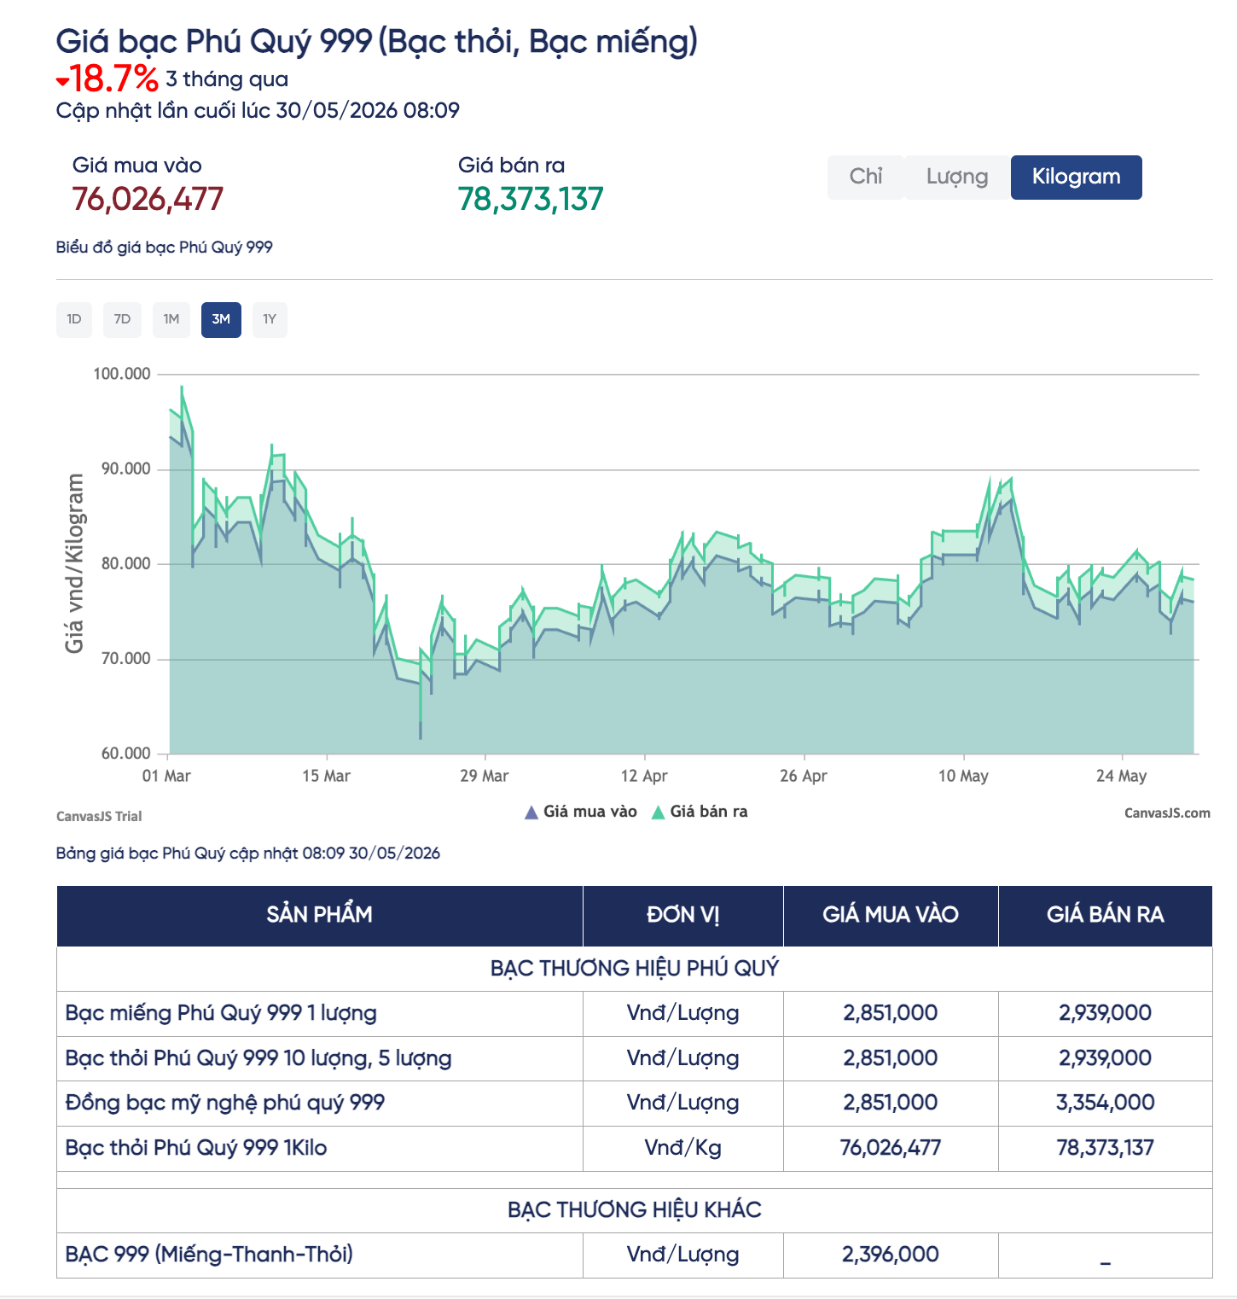This screenshot has width=1237, height=1299.
Task: Click sell price 2,939,000 for Bạc thỏi 10 lượng
Action: click(x=1106, y=1058)
